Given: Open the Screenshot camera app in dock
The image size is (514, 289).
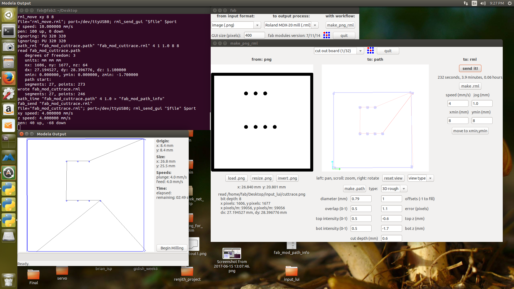Looking at the screenshot, I should pos(9,47).
